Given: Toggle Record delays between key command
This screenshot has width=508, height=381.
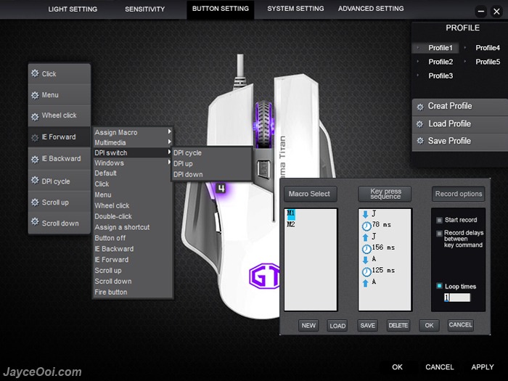Looking at the screenshot, I should point(439,233).
